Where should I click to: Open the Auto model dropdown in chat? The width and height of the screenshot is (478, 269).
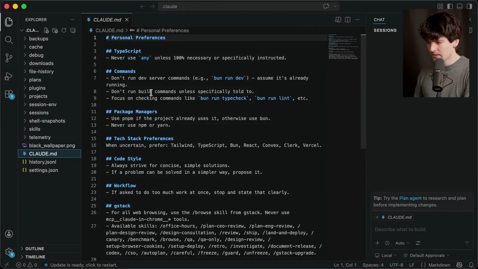pos(402,243)
